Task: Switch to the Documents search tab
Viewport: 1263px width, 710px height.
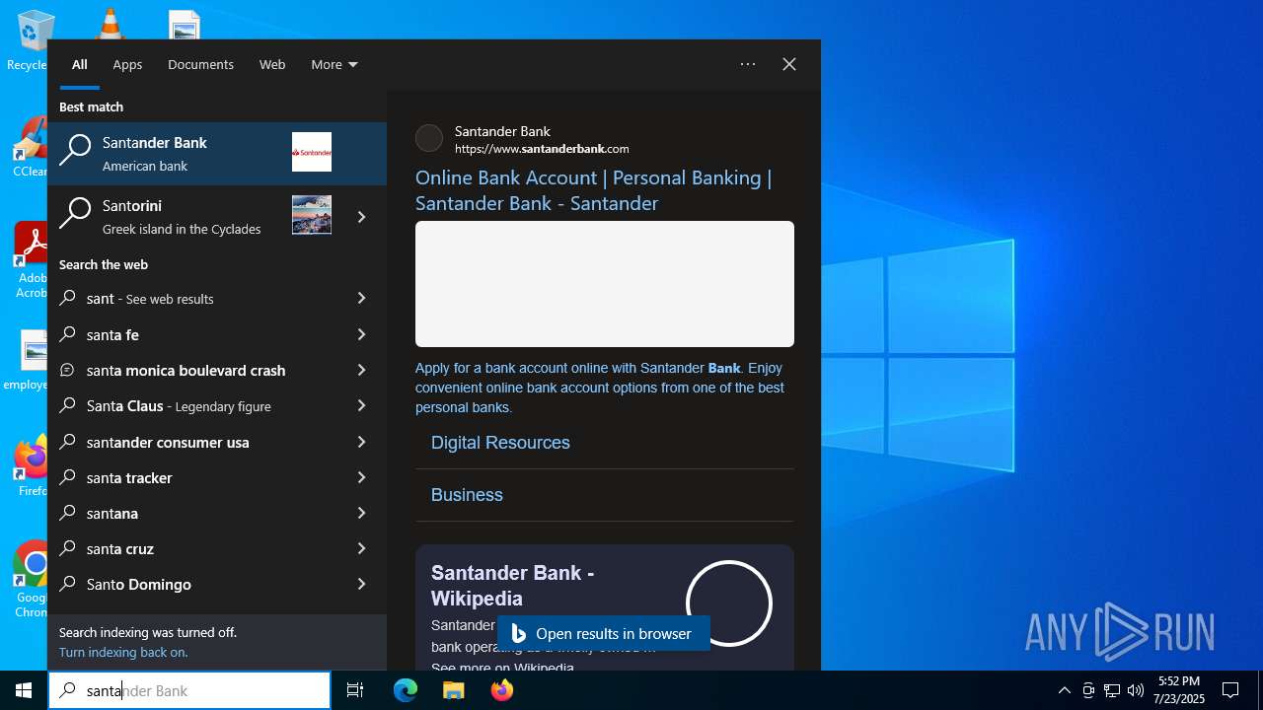Action: pos(200,64)
